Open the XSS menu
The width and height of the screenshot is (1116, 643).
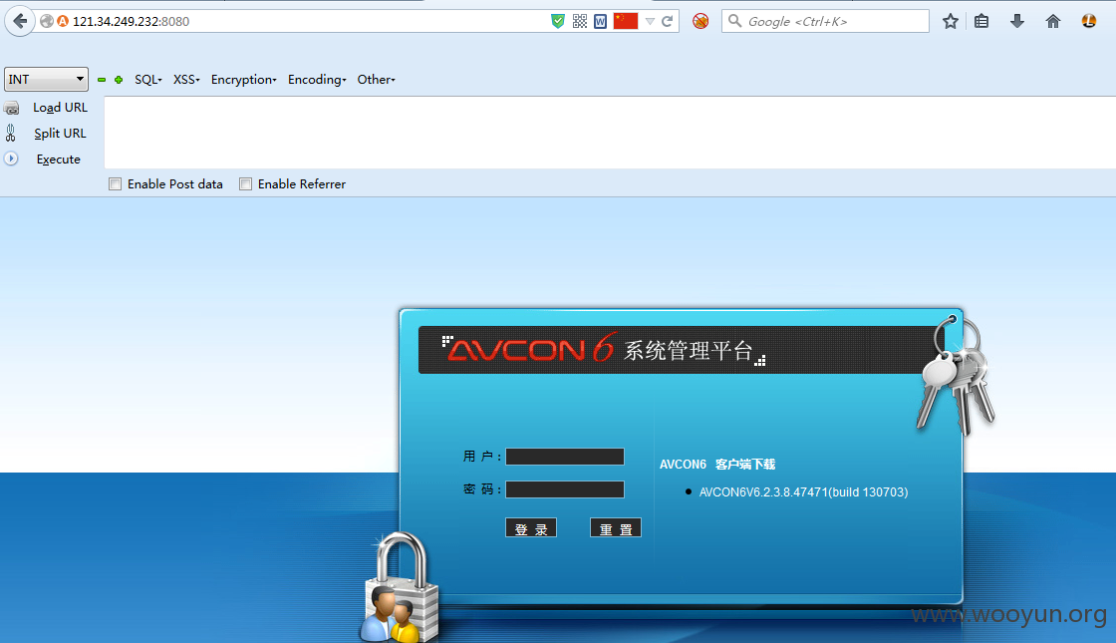(186, 80)
